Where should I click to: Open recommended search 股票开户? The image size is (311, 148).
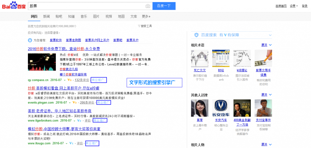(132, 40)
